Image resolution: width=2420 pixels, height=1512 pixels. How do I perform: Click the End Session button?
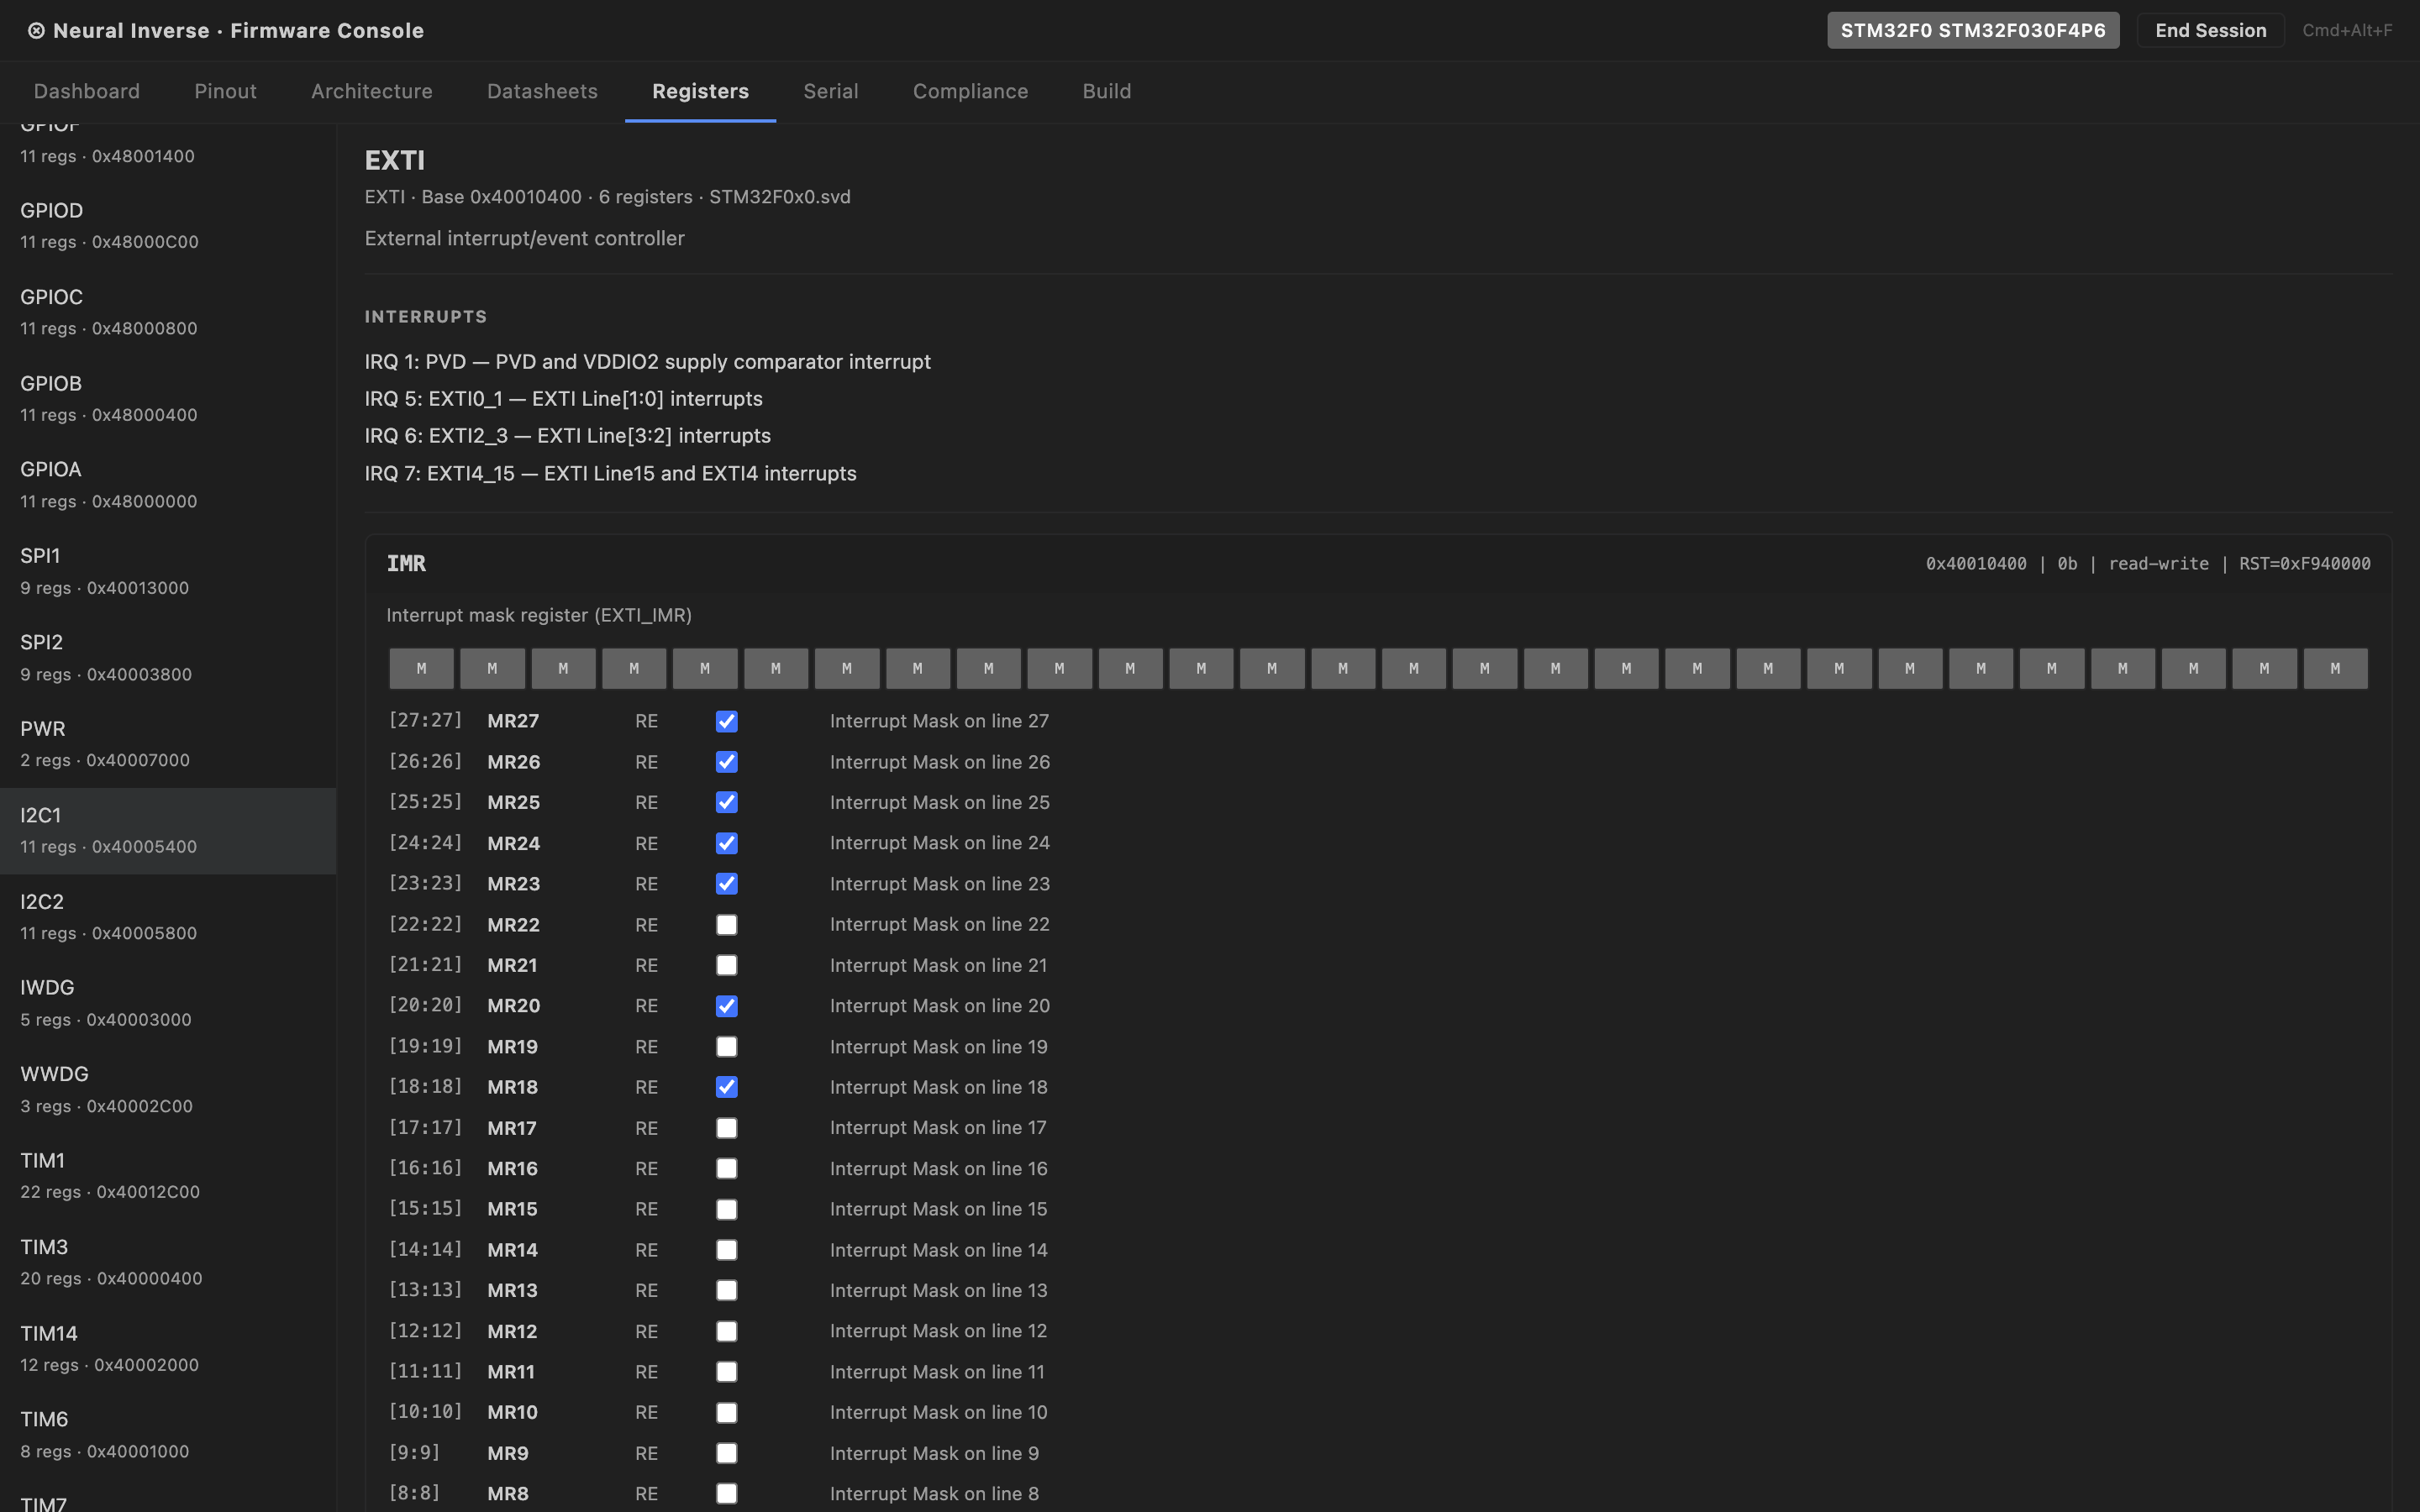pos(2210,30)
